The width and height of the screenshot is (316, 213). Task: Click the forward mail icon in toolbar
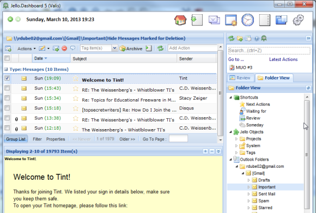coord(56,48)
